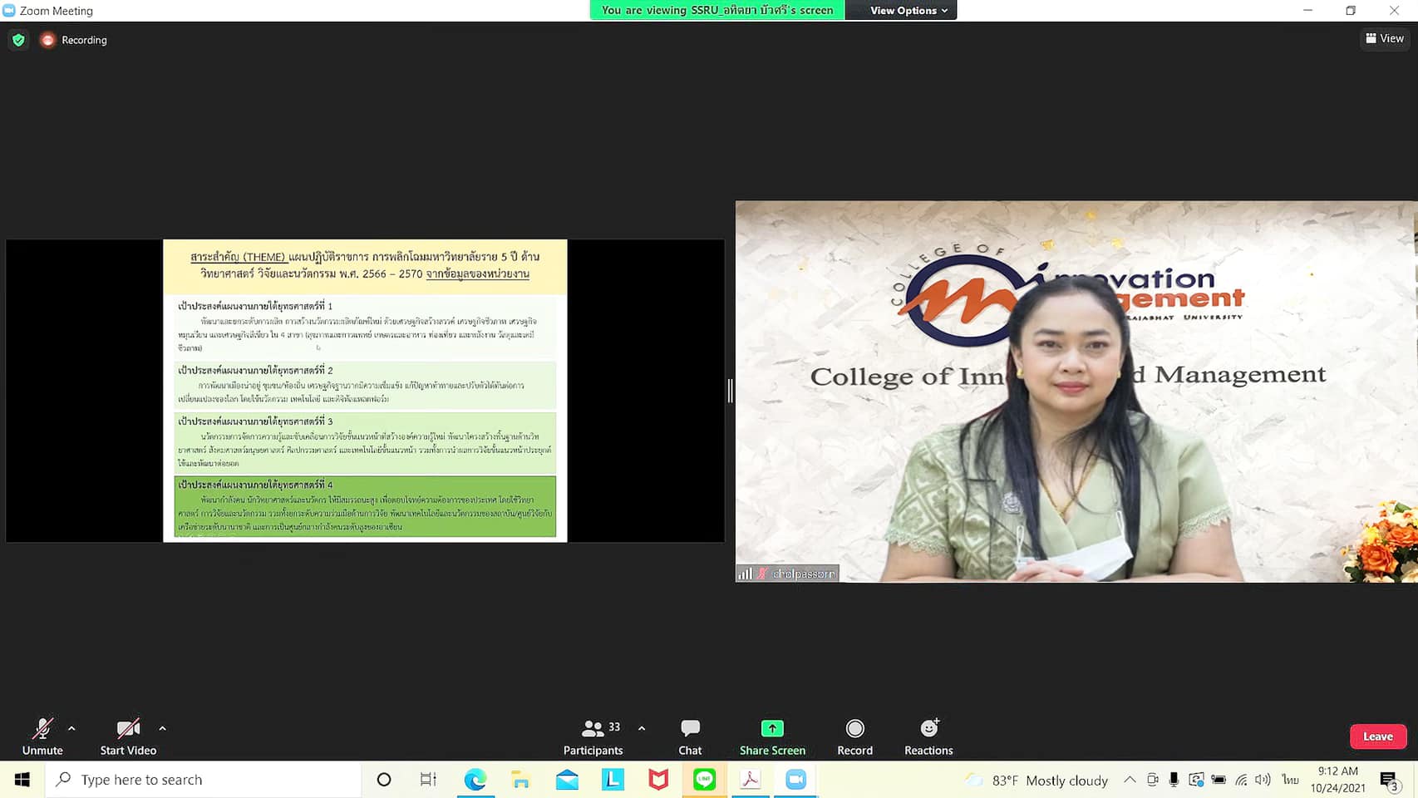Viewport: 1418px width, 798px height.
Task: Click the Recording status indicator
Action: click(75, 40)
